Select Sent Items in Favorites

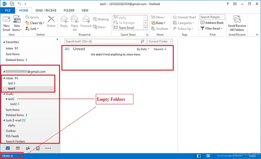pos(13,54)
